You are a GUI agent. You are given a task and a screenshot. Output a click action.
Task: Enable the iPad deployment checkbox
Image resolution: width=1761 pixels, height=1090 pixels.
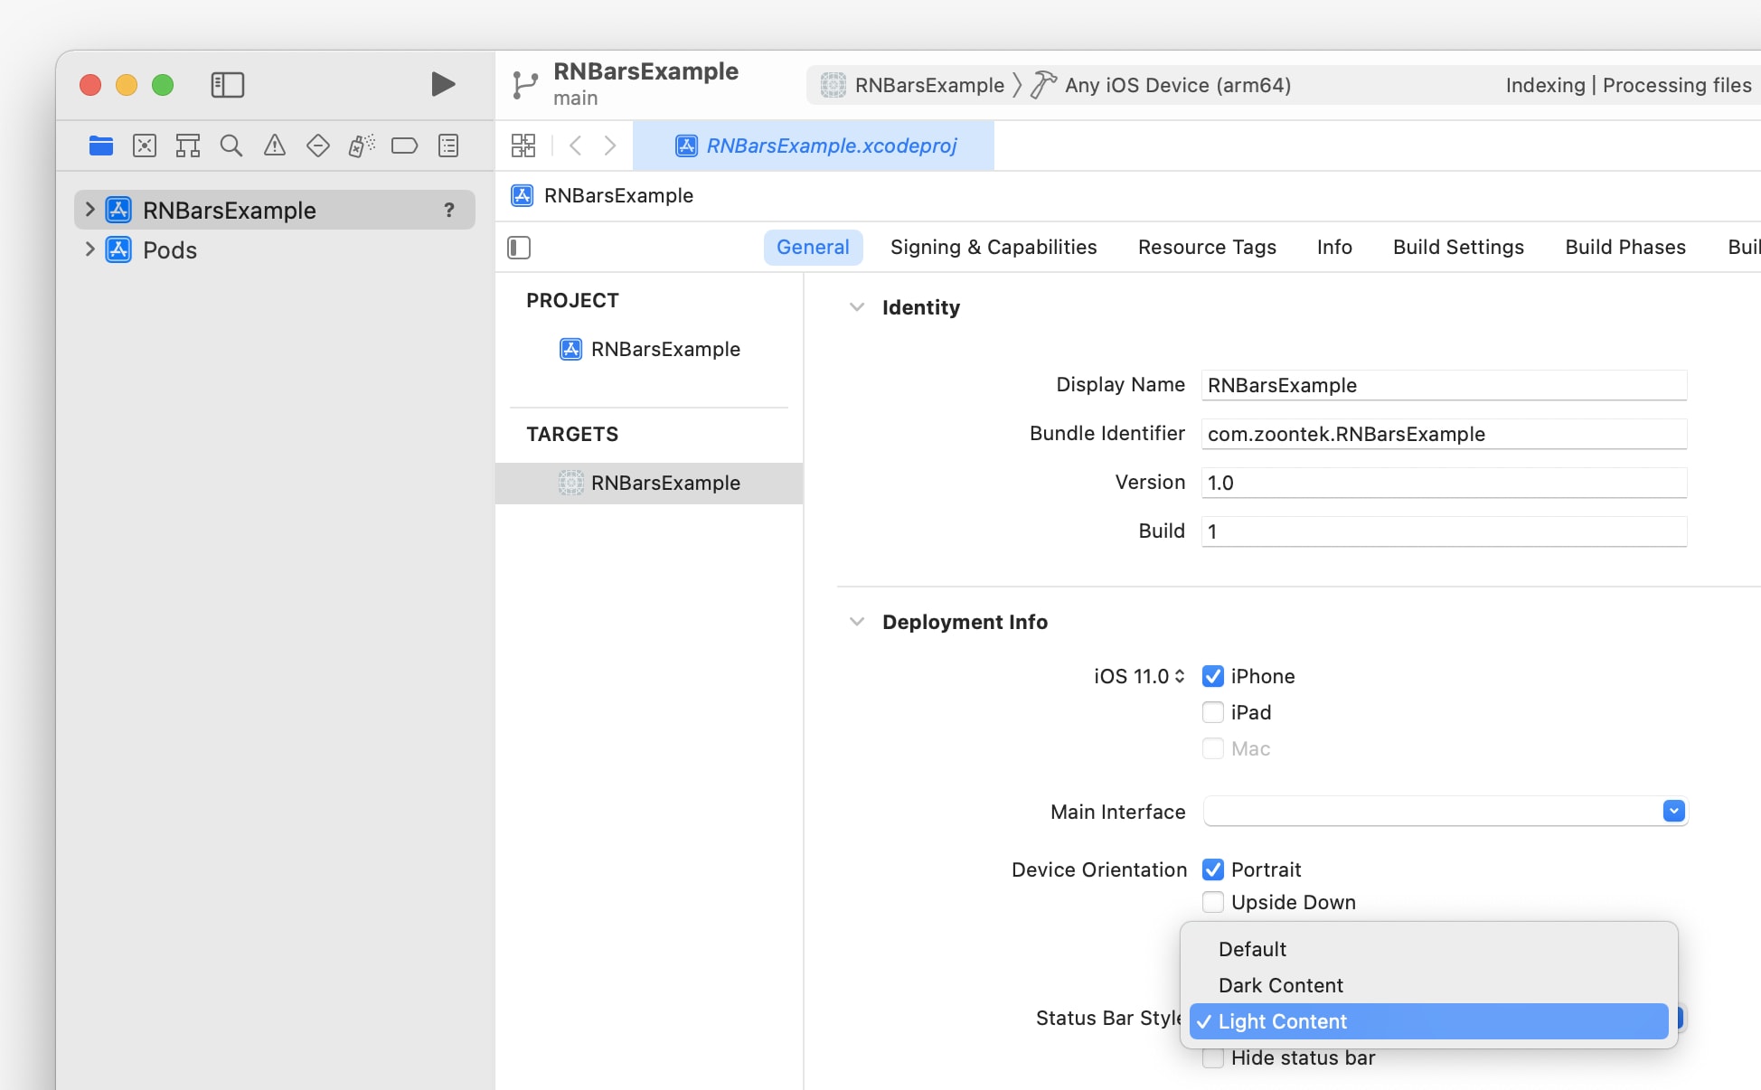point(1213,712)
